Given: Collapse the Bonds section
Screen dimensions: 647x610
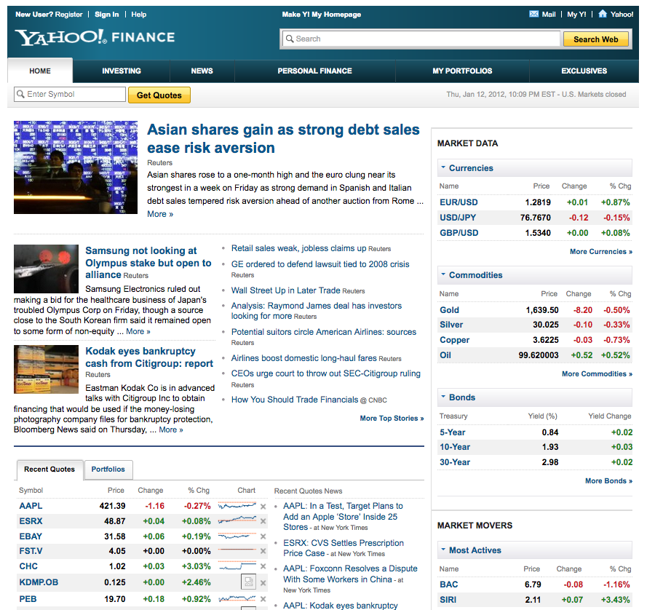Looking at the screenshot, I should 443,397.
